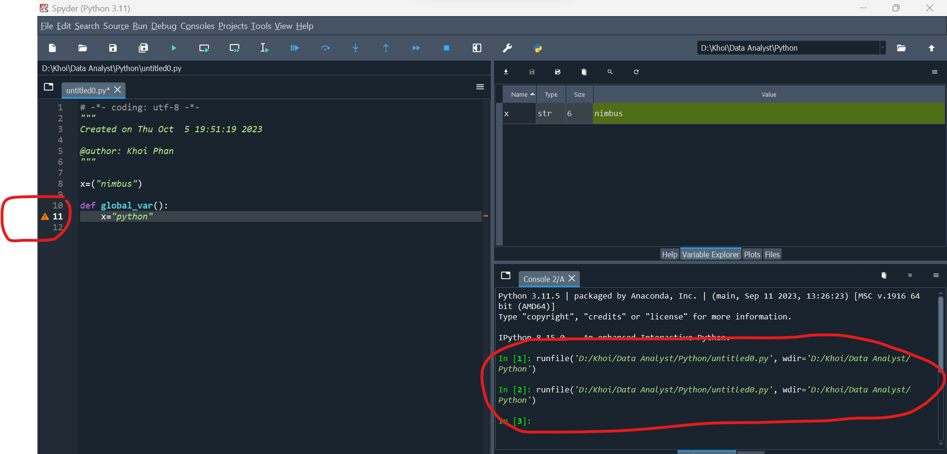
Task: Click the console interrupt kernel stop square
Action: pos(910,275)
